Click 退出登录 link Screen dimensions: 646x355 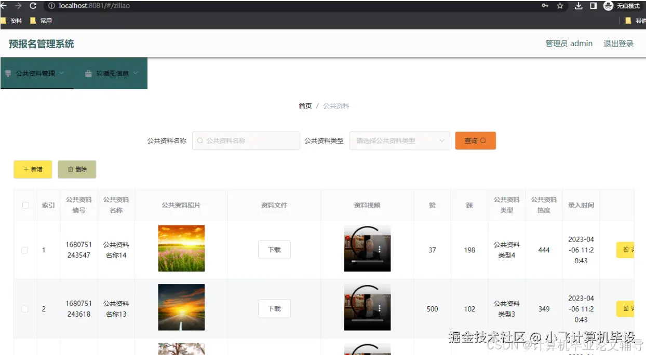click(x=618, y=44)
